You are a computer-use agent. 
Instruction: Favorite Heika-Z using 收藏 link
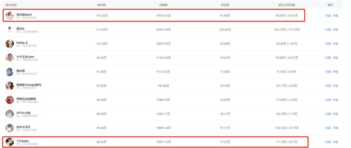(x=328, y=44)
